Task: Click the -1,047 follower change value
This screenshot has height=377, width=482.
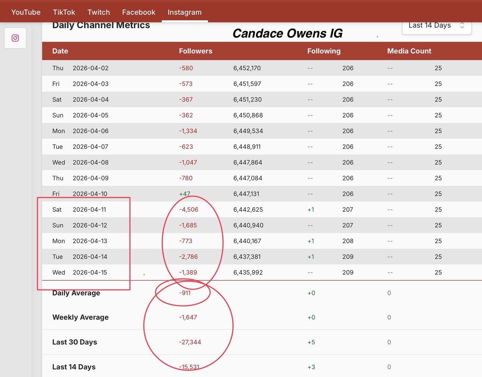Action: tap(188, 162)
